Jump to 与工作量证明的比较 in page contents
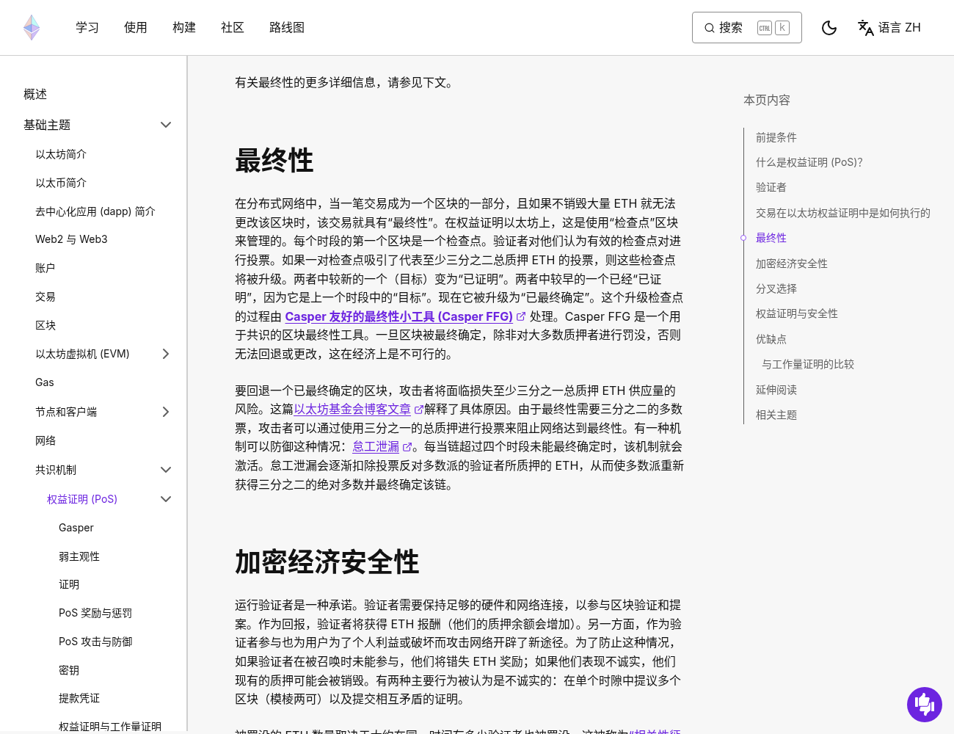The height and width of the screenshot is (734, 954). 808,364
